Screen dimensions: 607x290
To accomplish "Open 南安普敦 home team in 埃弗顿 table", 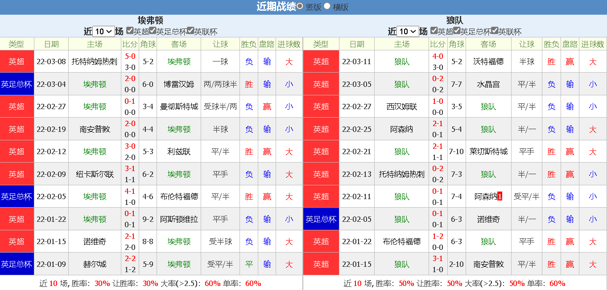I will [x=95, y=129].
